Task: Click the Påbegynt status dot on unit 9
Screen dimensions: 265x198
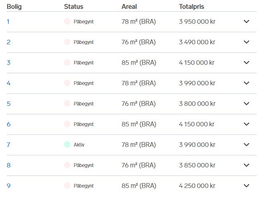Action: (67, 186)
